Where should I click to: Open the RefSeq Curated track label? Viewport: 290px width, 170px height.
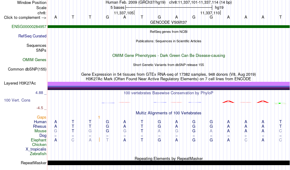click(32, 36)
